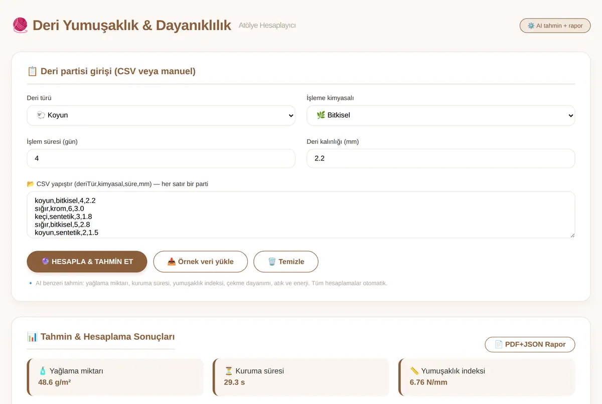Click the Yağlama miktarı result card
Screen dimensions: 602x404
click(115, 376)
